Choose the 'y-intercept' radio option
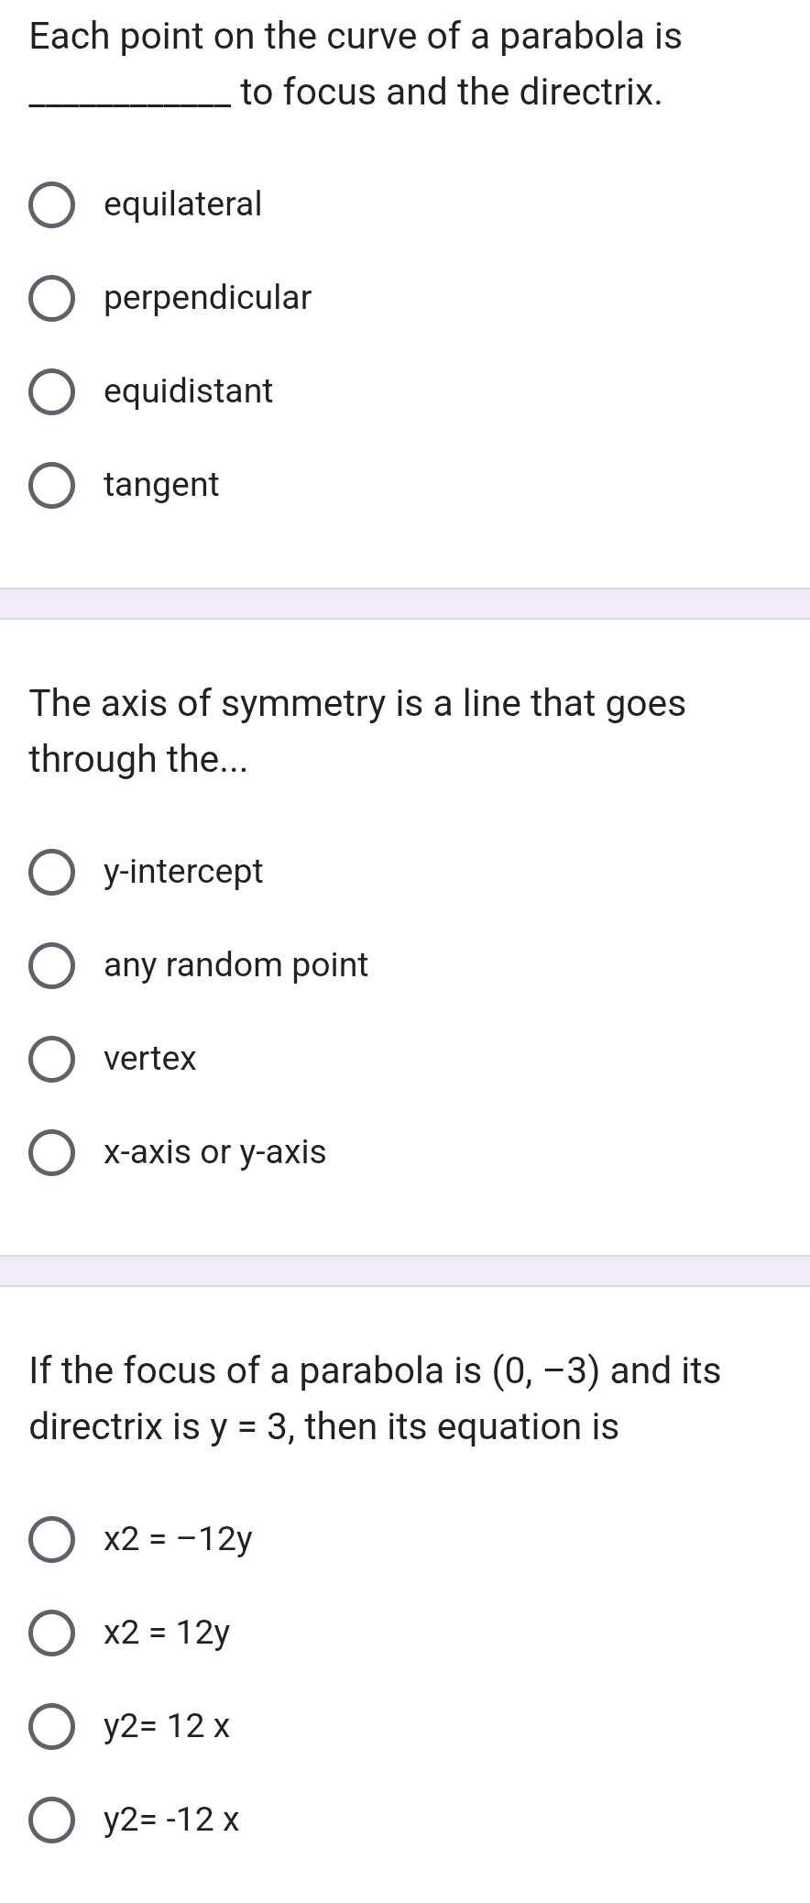Image resolution: width=810 pixels, height=1903 pixels. click(51, 872)
